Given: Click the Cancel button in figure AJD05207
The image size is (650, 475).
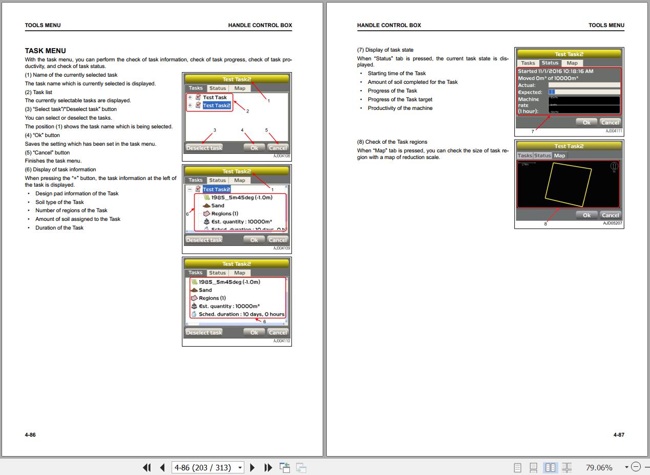Looking at the screenshot, I should 610,215.
